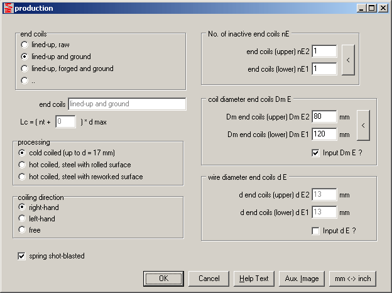Select 'lined-up, raw' end coils option
The height and width of the screenshot is (293, 392).
click(24, 45)
